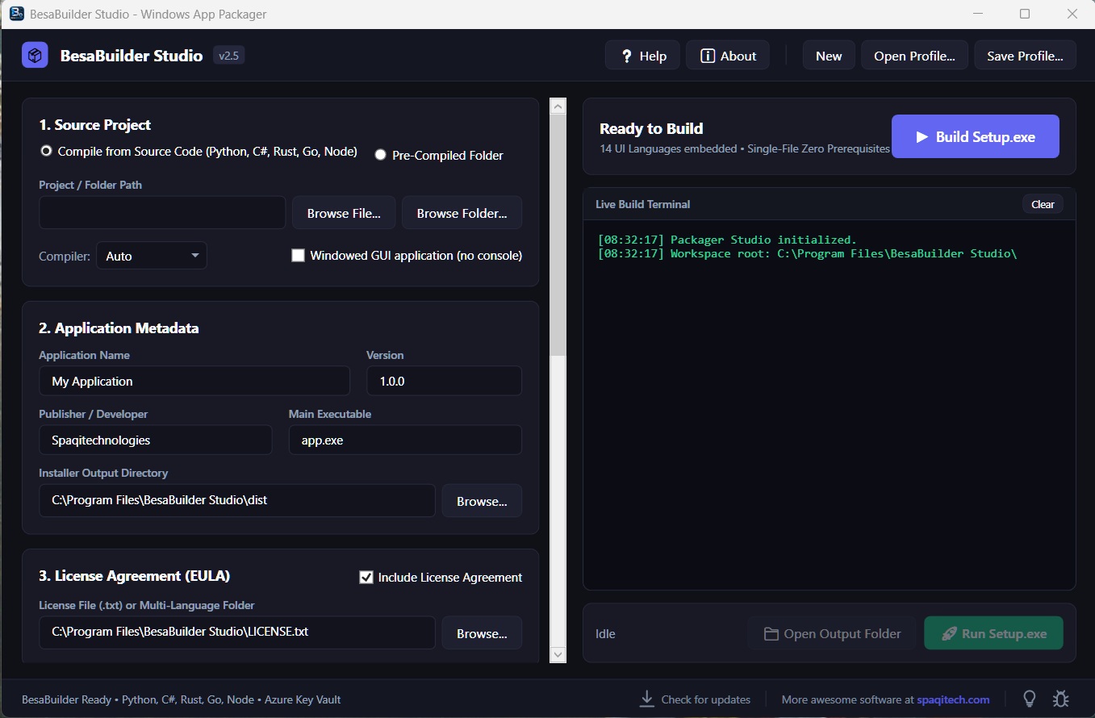
Task: Click Save Profile... button
Action: point(1025,56)
